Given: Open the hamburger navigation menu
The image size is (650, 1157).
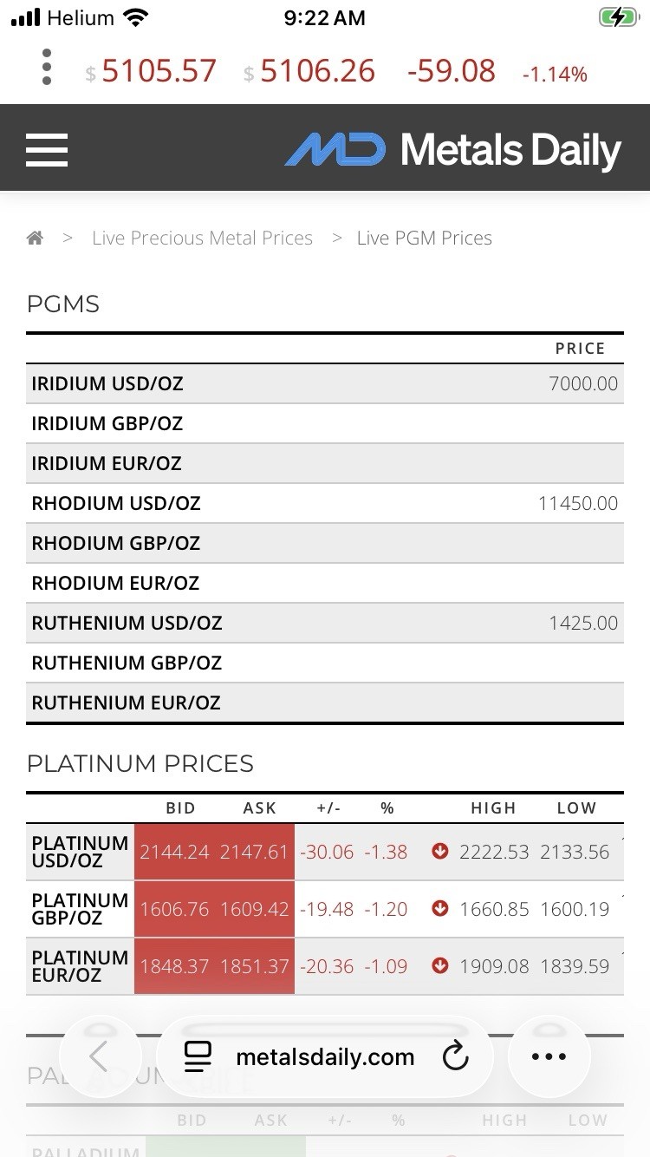Looking at the screenshot, I should click(47, 148).
